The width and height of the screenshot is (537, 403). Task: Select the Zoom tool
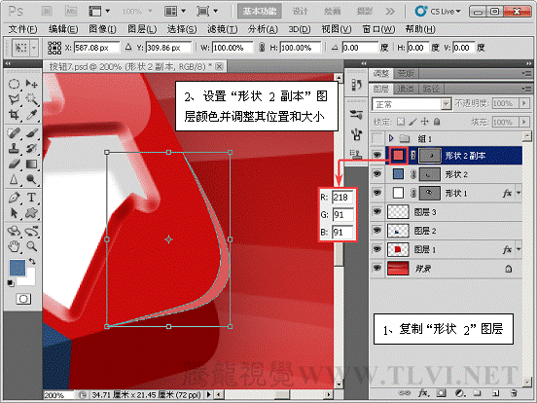click(31, 246)
